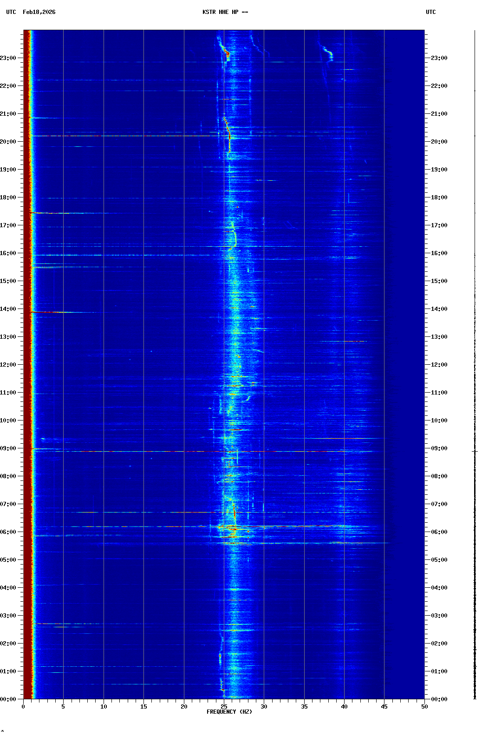The height and width of the screenshot is (736, 495).
Task: Select the 03:00 marker on right axis
Action: (x=439, y=616)
